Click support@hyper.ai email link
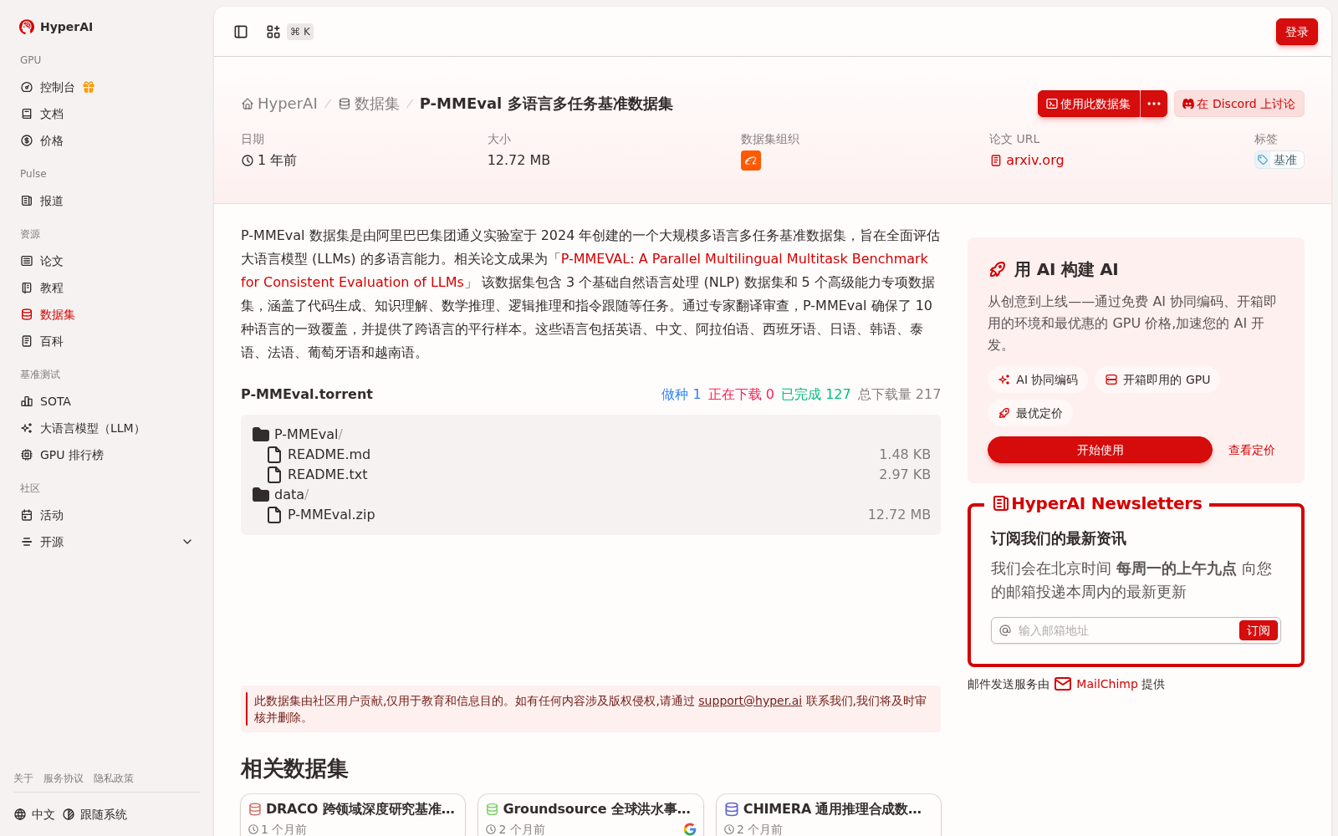1338x836 pixels. [750, 701]
